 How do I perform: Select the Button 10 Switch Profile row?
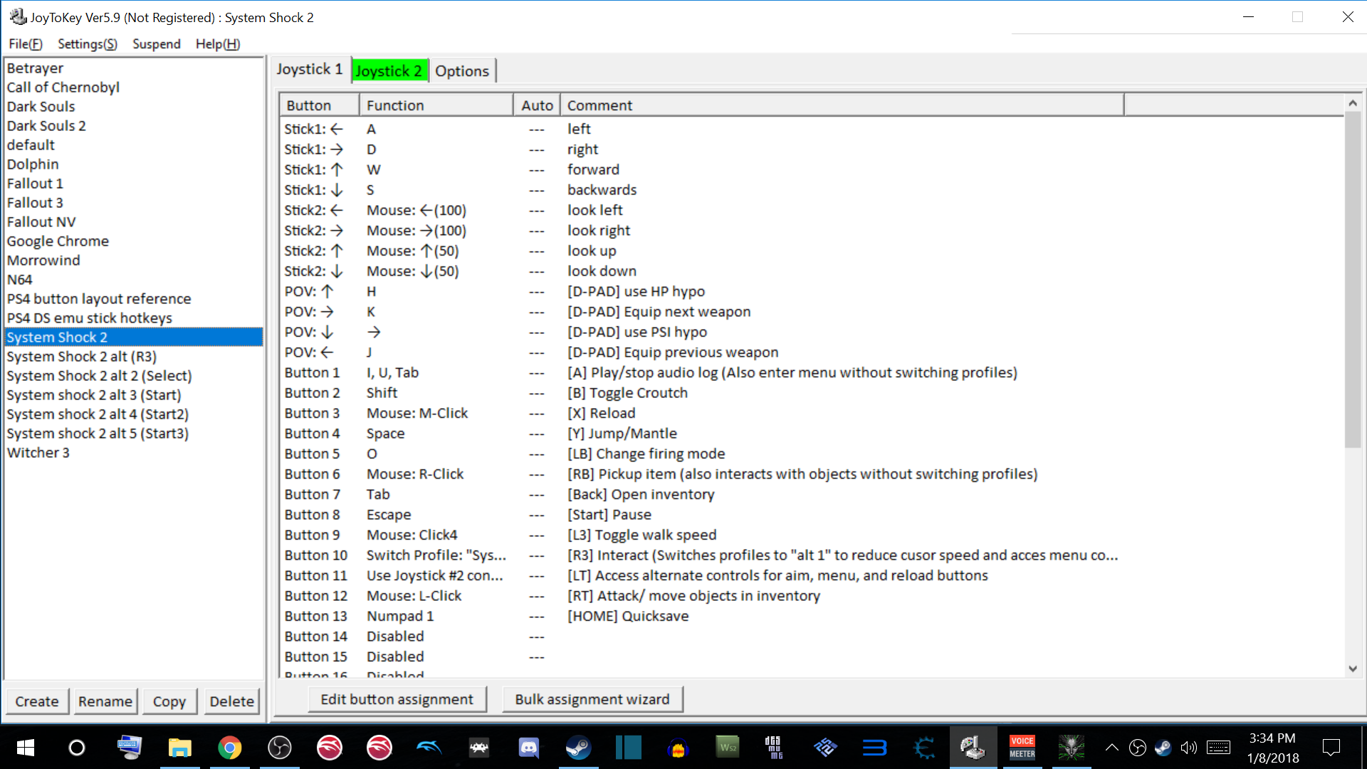[436, 555]
